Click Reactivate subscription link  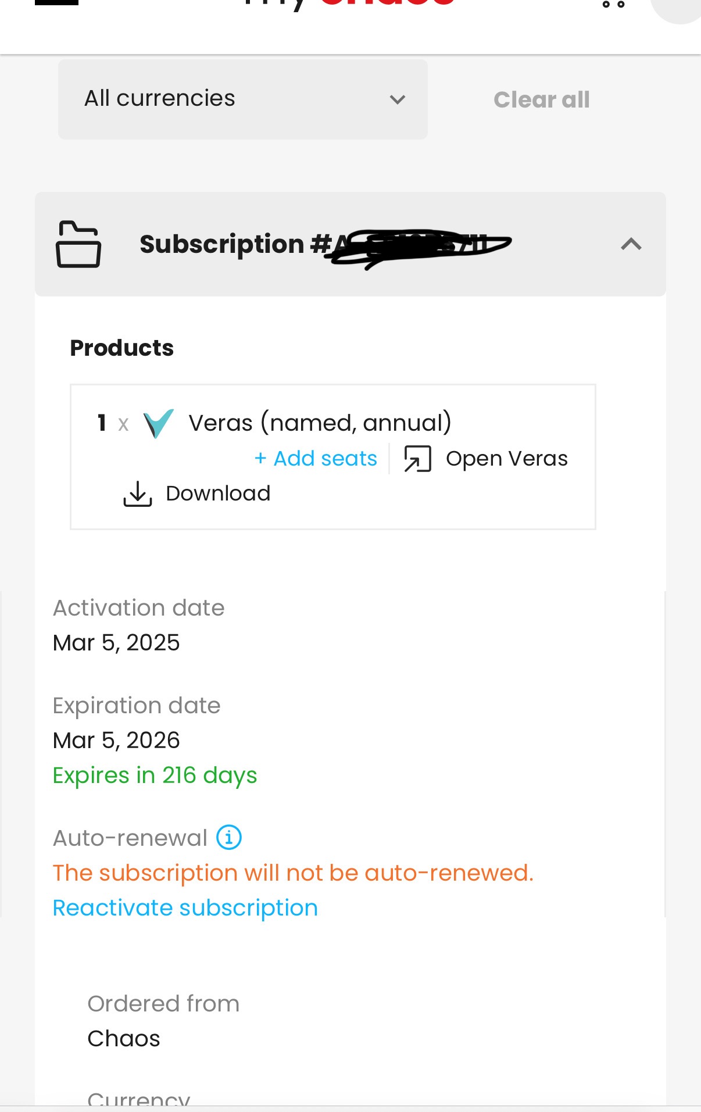[x=185, y=908]
